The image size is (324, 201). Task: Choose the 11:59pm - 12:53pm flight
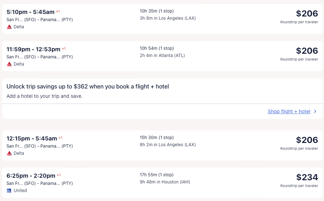(x=34, y=49)
